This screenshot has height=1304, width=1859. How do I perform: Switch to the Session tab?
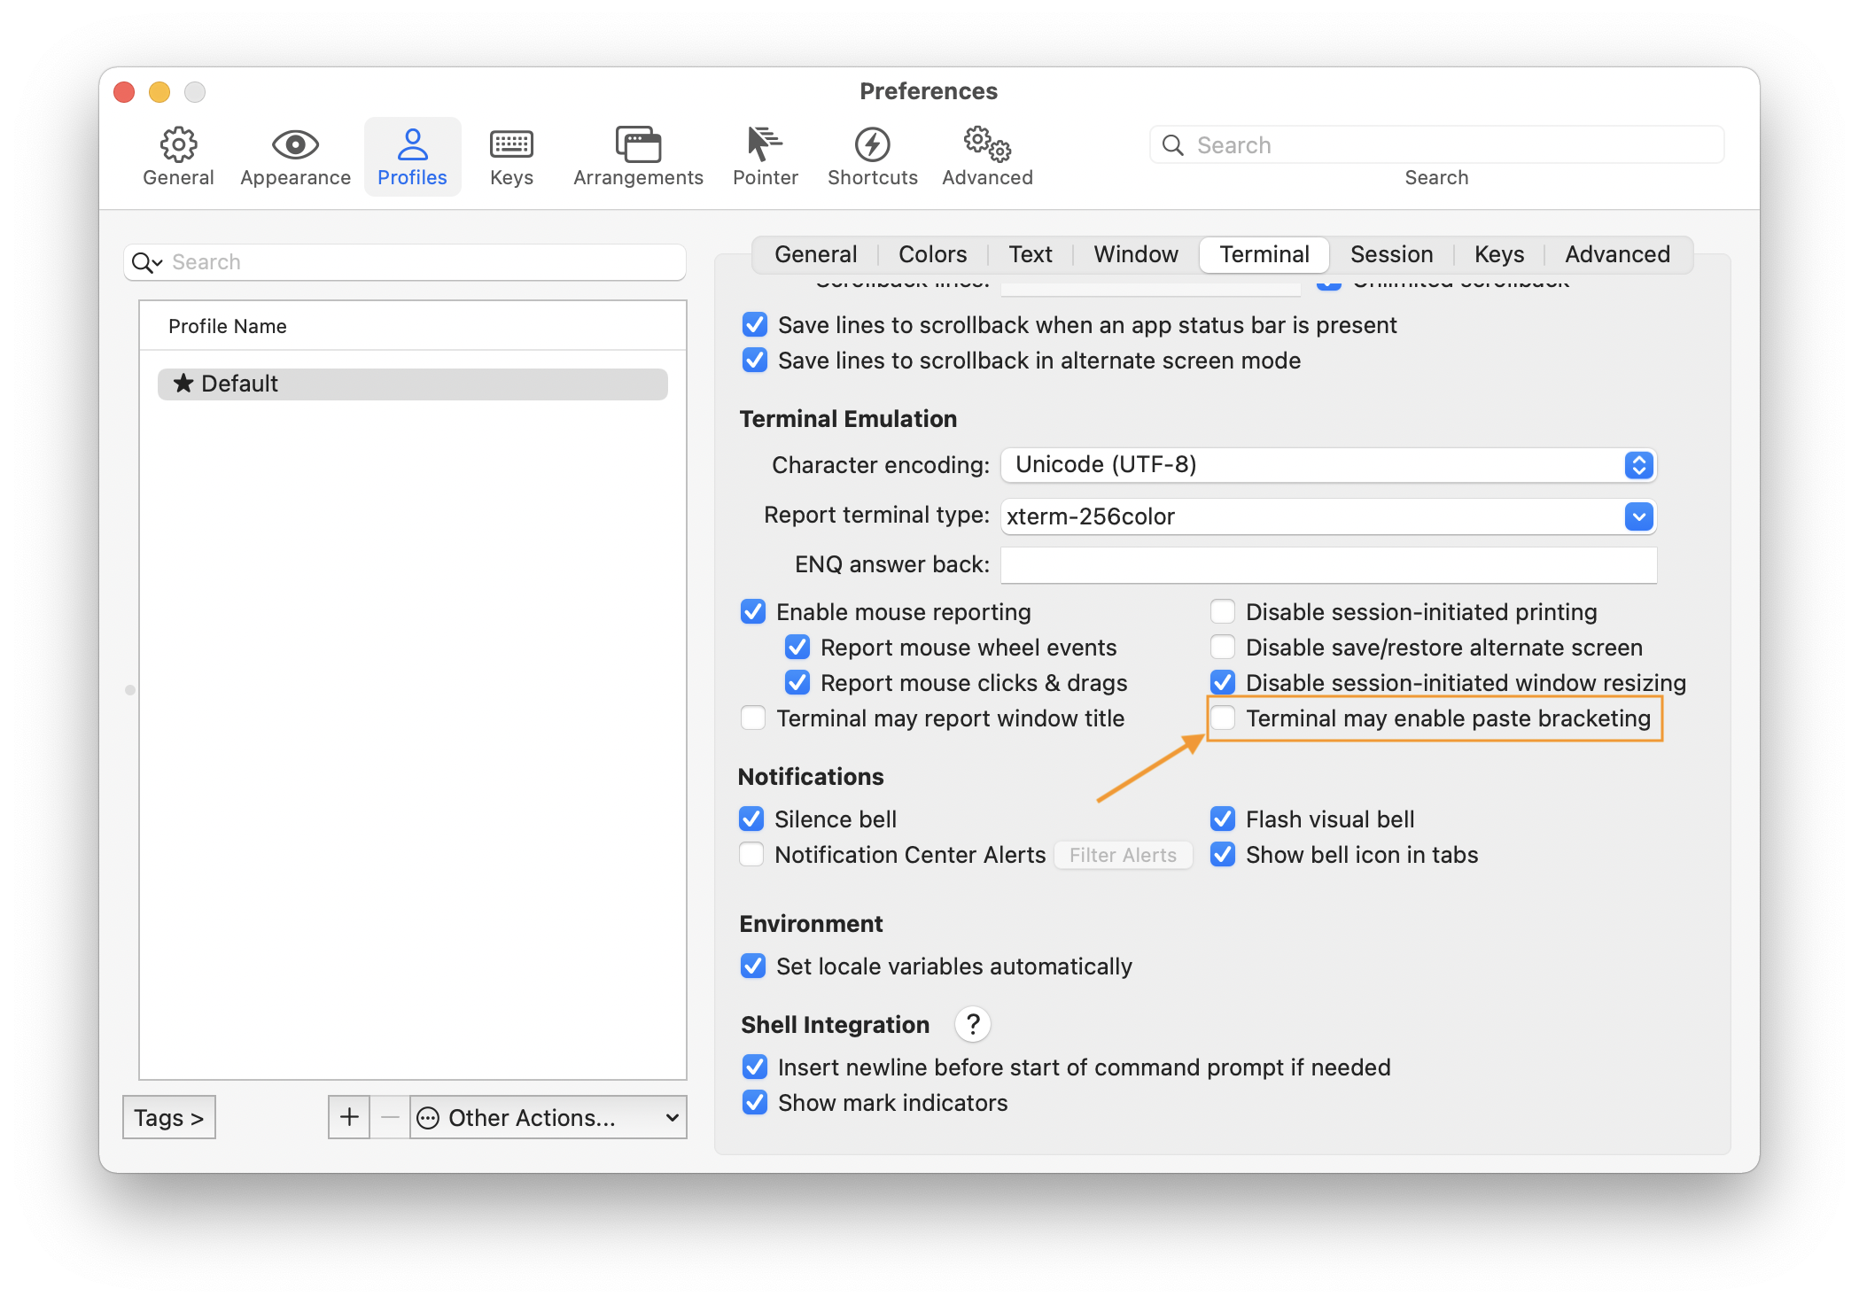(1391, 254)
